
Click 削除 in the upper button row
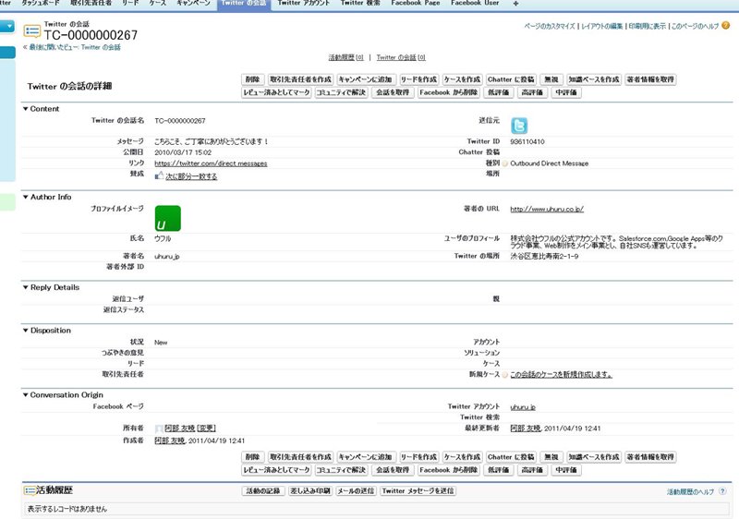(252, 79)
